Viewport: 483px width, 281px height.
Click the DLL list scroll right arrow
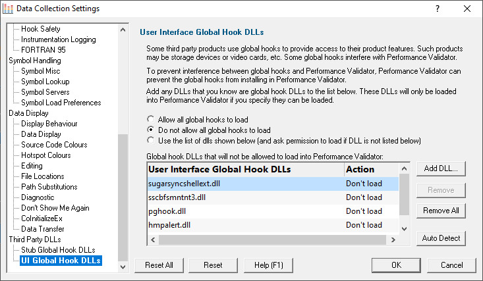[393, 240]
